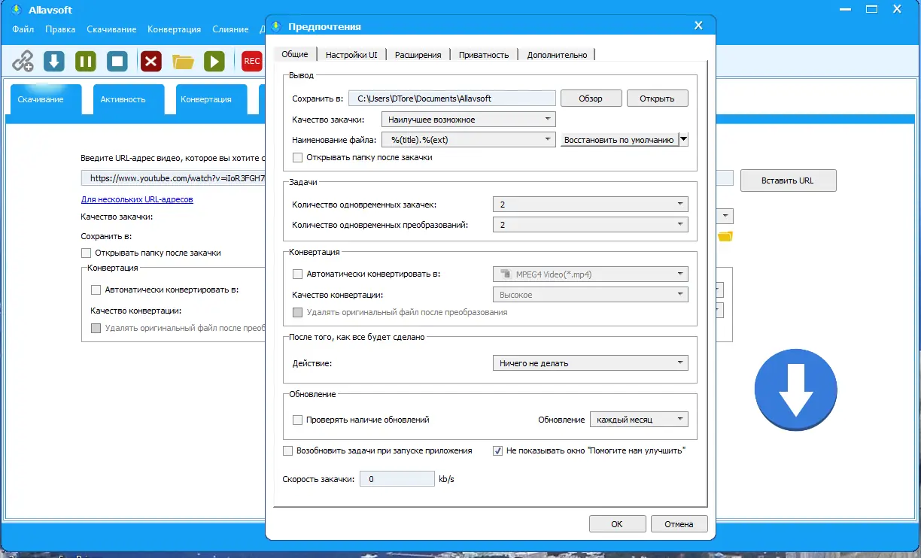Open Для нескольких URL-адресов link
This screenshot has height=558, width=921.
(x=137, y=199)
